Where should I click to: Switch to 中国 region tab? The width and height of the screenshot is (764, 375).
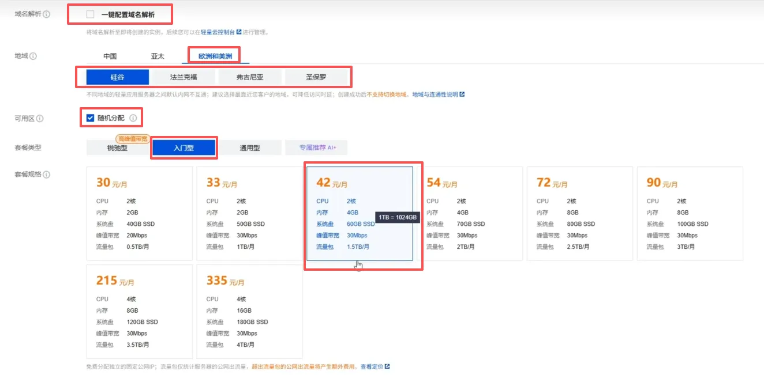coord(110,56)
